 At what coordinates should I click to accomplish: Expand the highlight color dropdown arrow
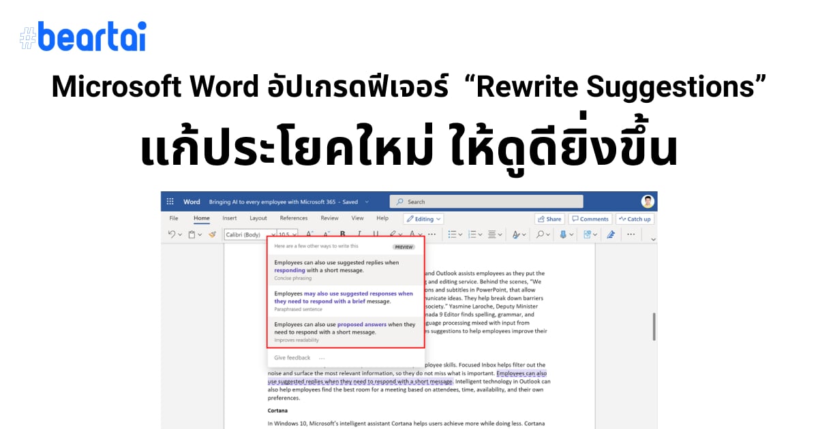400,235
